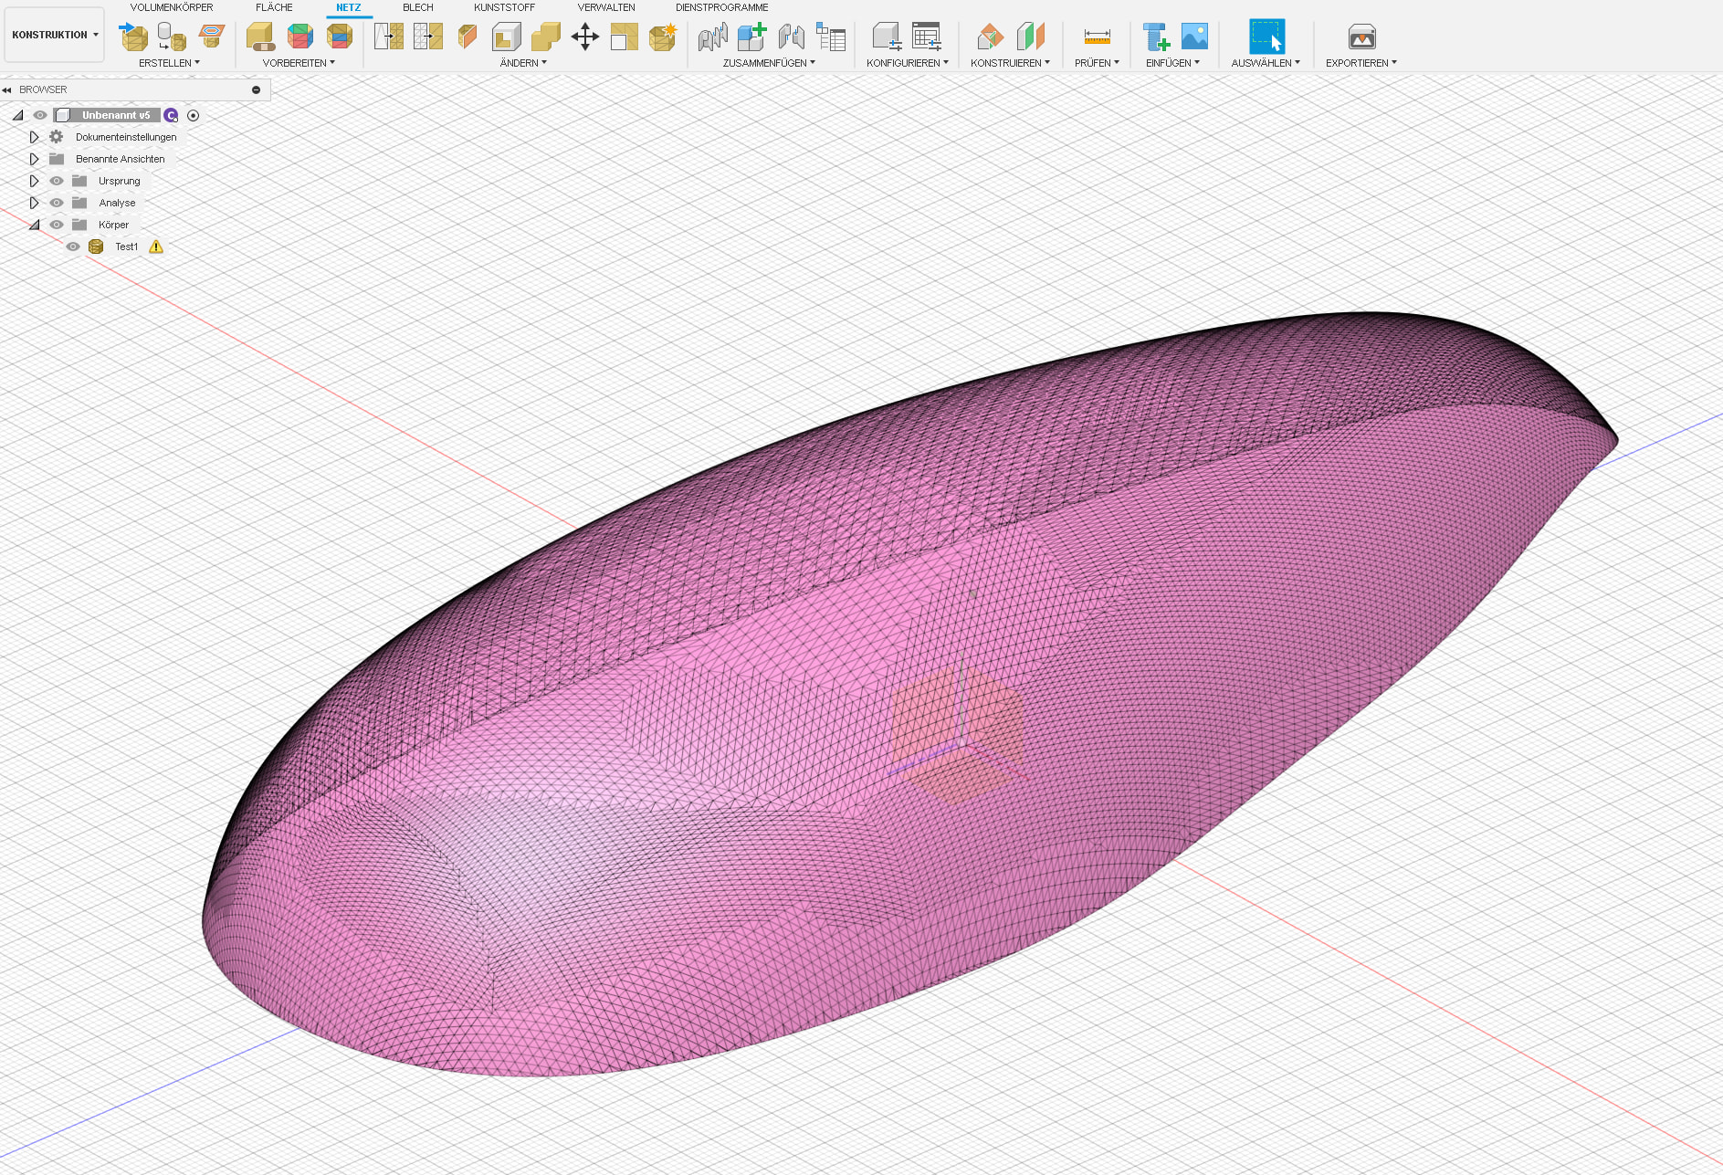
Task: Open the Zusammenfügen menu label
Action: [x=769, y=63]
